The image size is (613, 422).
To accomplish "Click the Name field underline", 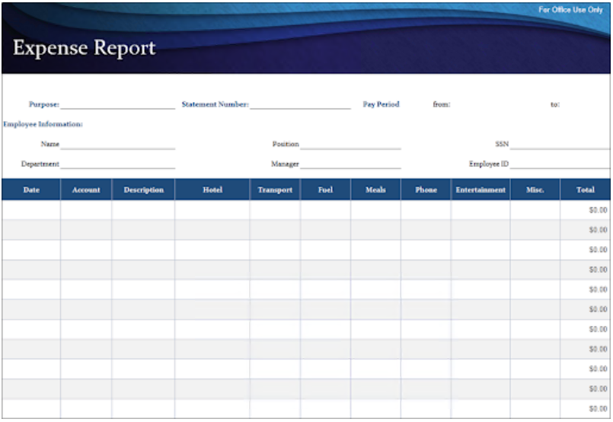I will point(117,144).
